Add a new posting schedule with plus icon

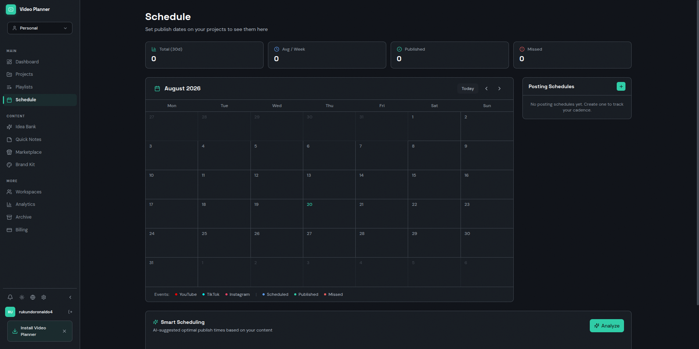pyautogui.click(x=621, y=86)
